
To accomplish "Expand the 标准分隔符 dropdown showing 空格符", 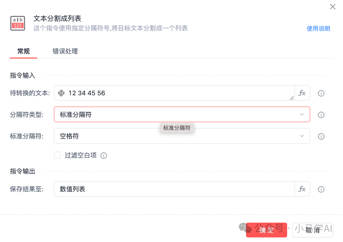I will pyautogui.click(x=182, y=136).
